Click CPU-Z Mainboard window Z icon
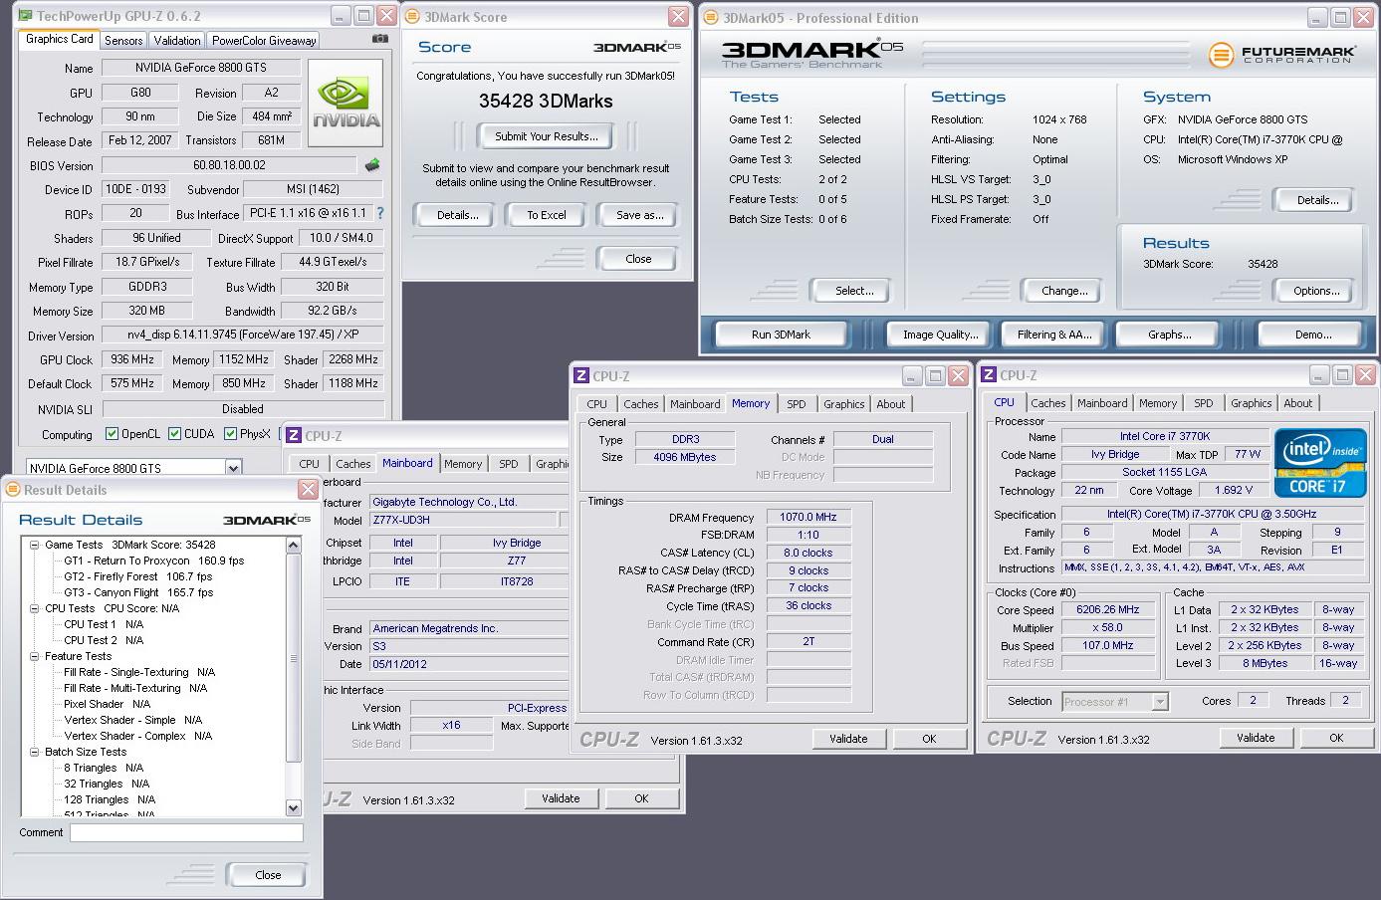This screenshot has width=1381, height=900. coord(294,435)
